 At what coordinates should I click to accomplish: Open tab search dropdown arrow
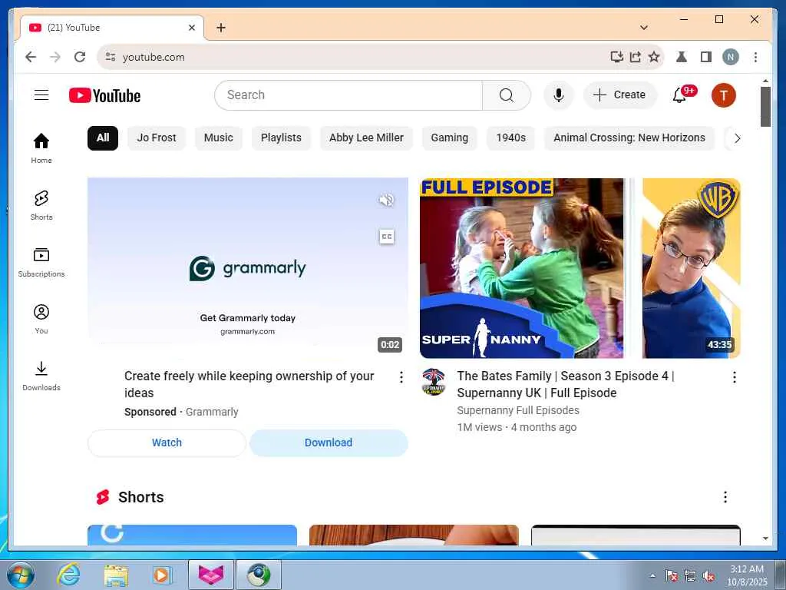644,28
